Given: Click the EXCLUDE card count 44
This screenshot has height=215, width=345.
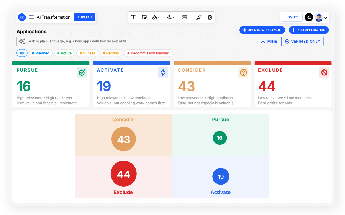Looking at the screenshot, I should click(x=267, y=86).
